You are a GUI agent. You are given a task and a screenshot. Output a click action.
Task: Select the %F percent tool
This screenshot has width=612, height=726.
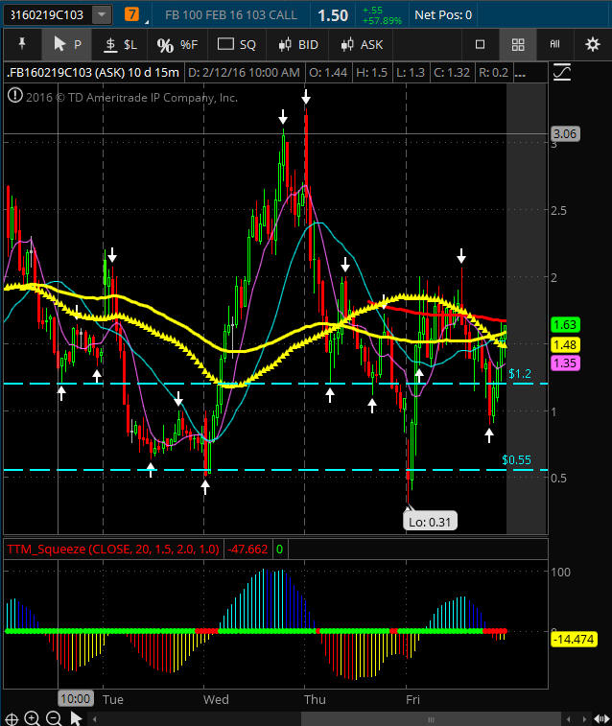[177, 44]
